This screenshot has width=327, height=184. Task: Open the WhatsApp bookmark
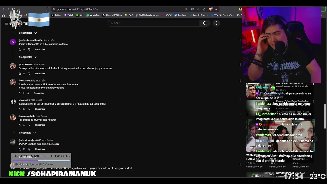[x=93, y=15]
